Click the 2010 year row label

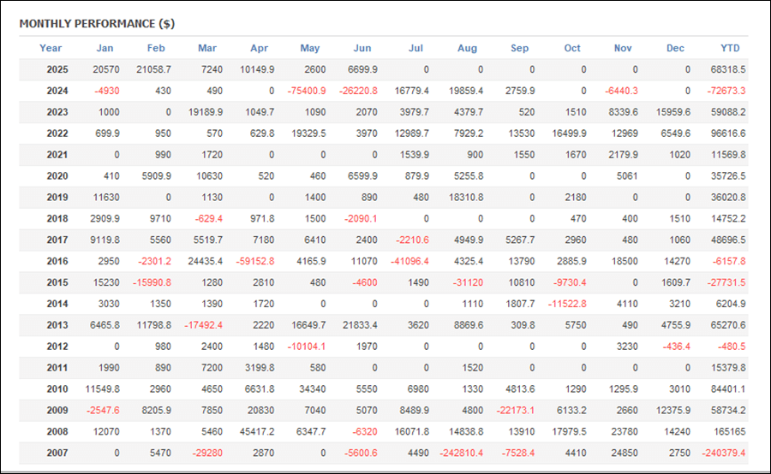[x=57, y=388]
